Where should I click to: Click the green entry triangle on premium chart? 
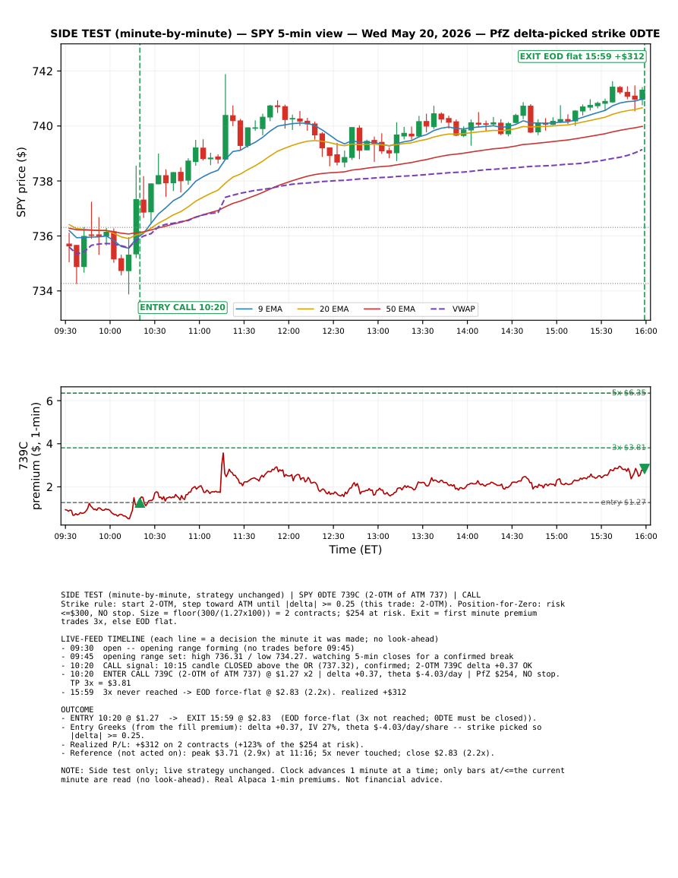point(140,502)
